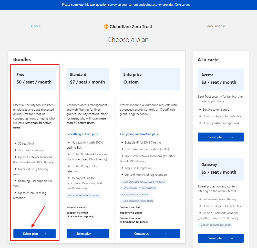The image size is (257, 248).
Task: Click the Cloudflare Zero Trust shield logo
Action: pos(106,27)
